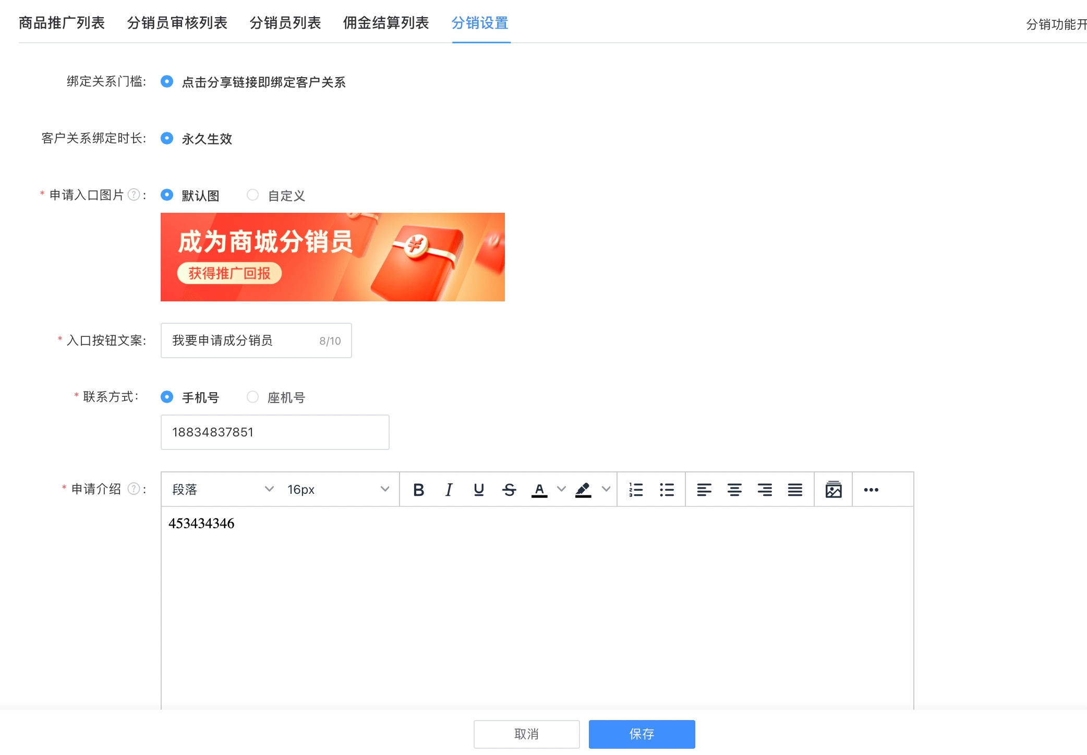Expand the text color dropdown arrow
Image resolution: width=1087 pixels, height=755 pixels.
point(561,489)
